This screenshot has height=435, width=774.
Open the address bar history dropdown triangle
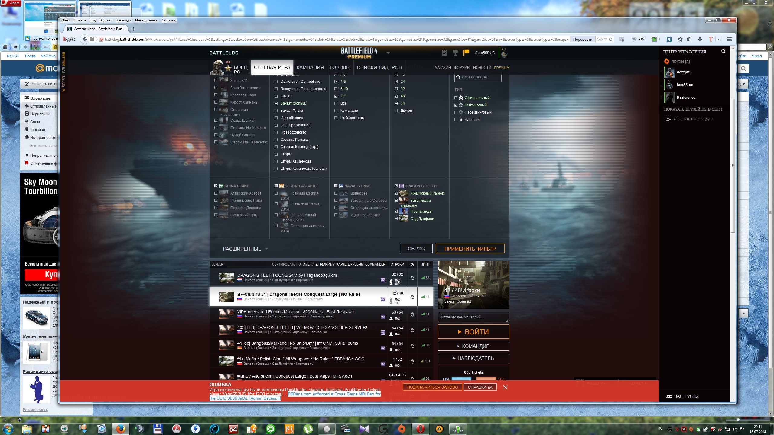tap(605, 40)
